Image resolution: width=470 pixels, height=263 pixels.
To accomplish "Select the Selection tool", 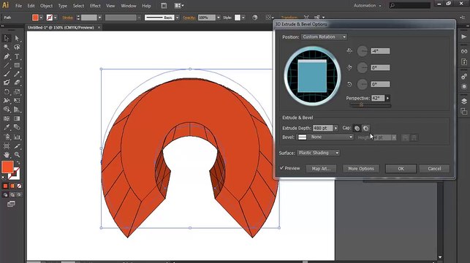I will [x=7, y=38].
